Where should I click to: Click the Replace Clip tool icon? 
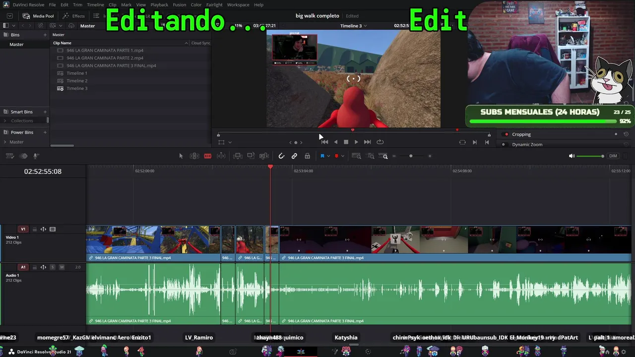pos(264,156)
